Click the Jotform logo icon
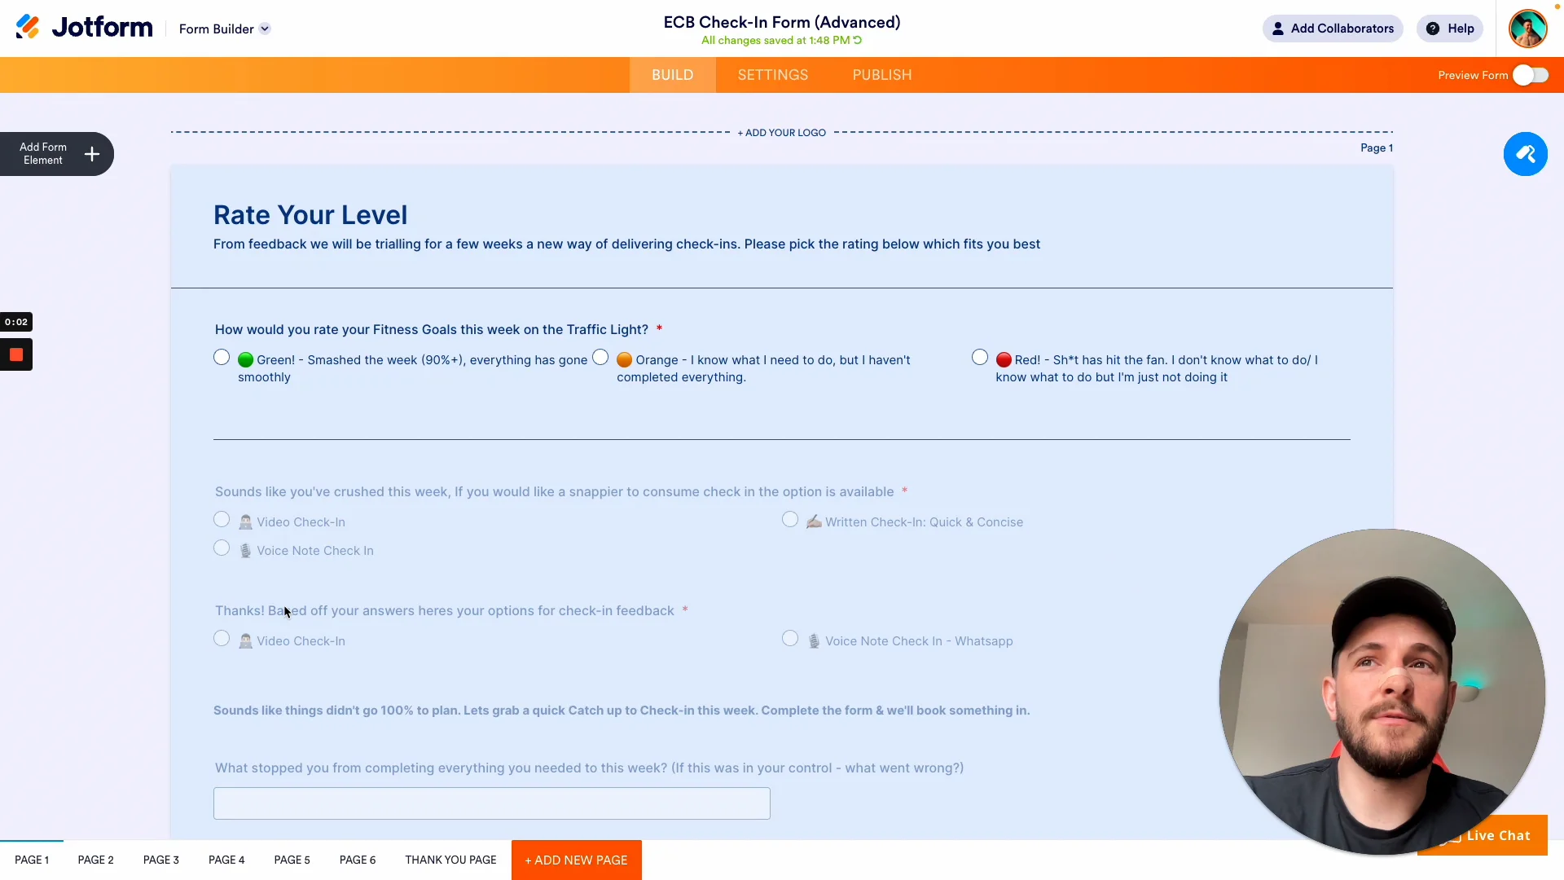Viewport: 1564px width, 880px height. click(28, 27)
